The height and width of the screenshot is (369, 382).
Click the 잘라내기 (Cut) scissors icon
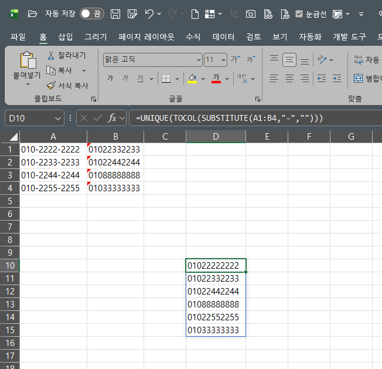(x=51, y=56)
